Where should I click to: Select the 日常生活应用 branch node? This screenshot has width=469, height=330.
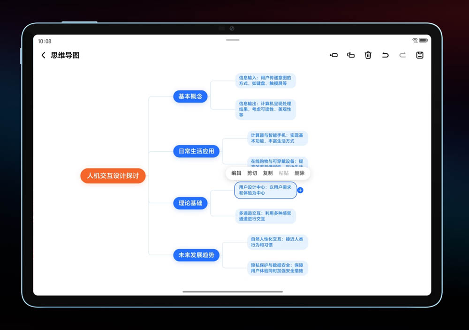tap(196, 151)
